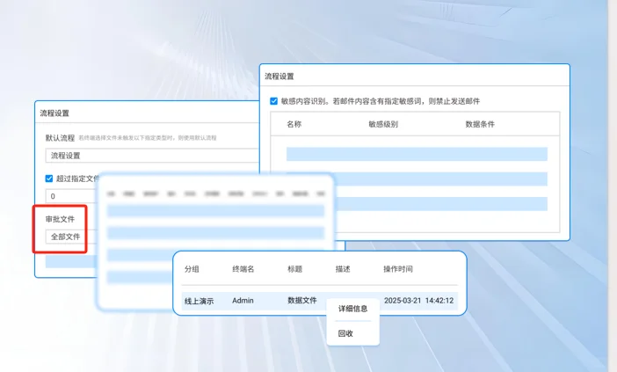Uncheck the 敏感内容识别 checkbox
This screenshot has height=372, width=617.
[x=274, y=101]
